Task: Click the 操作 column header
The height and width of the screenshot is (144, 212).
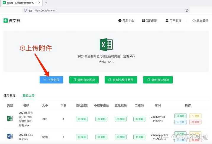Action: (x=188, y=105)
